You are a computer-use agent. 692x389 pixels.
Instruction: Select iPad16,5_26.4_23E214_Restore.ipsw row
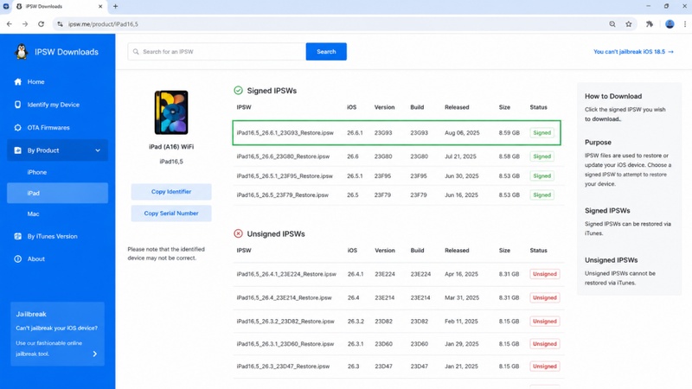[x=399, y=297]
